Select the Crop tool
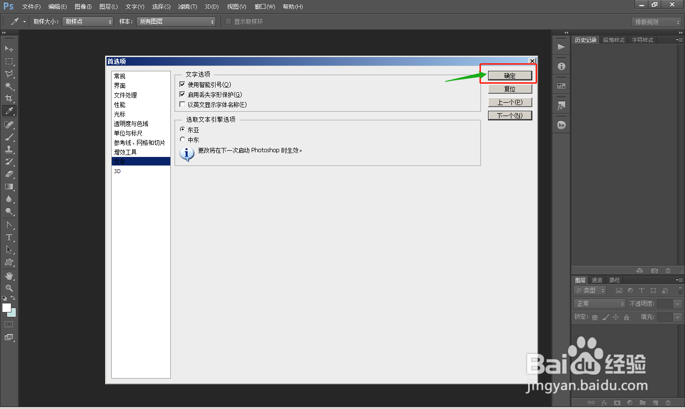Image resolution: width=685 pixels, height=409 pixels. (9, 98)
